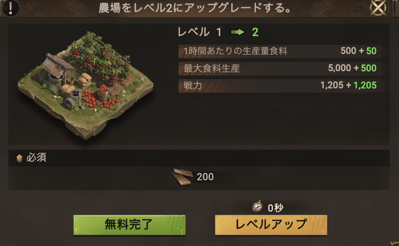
Task: Click the wood planks resource icon
Action: tap(182, 177)
